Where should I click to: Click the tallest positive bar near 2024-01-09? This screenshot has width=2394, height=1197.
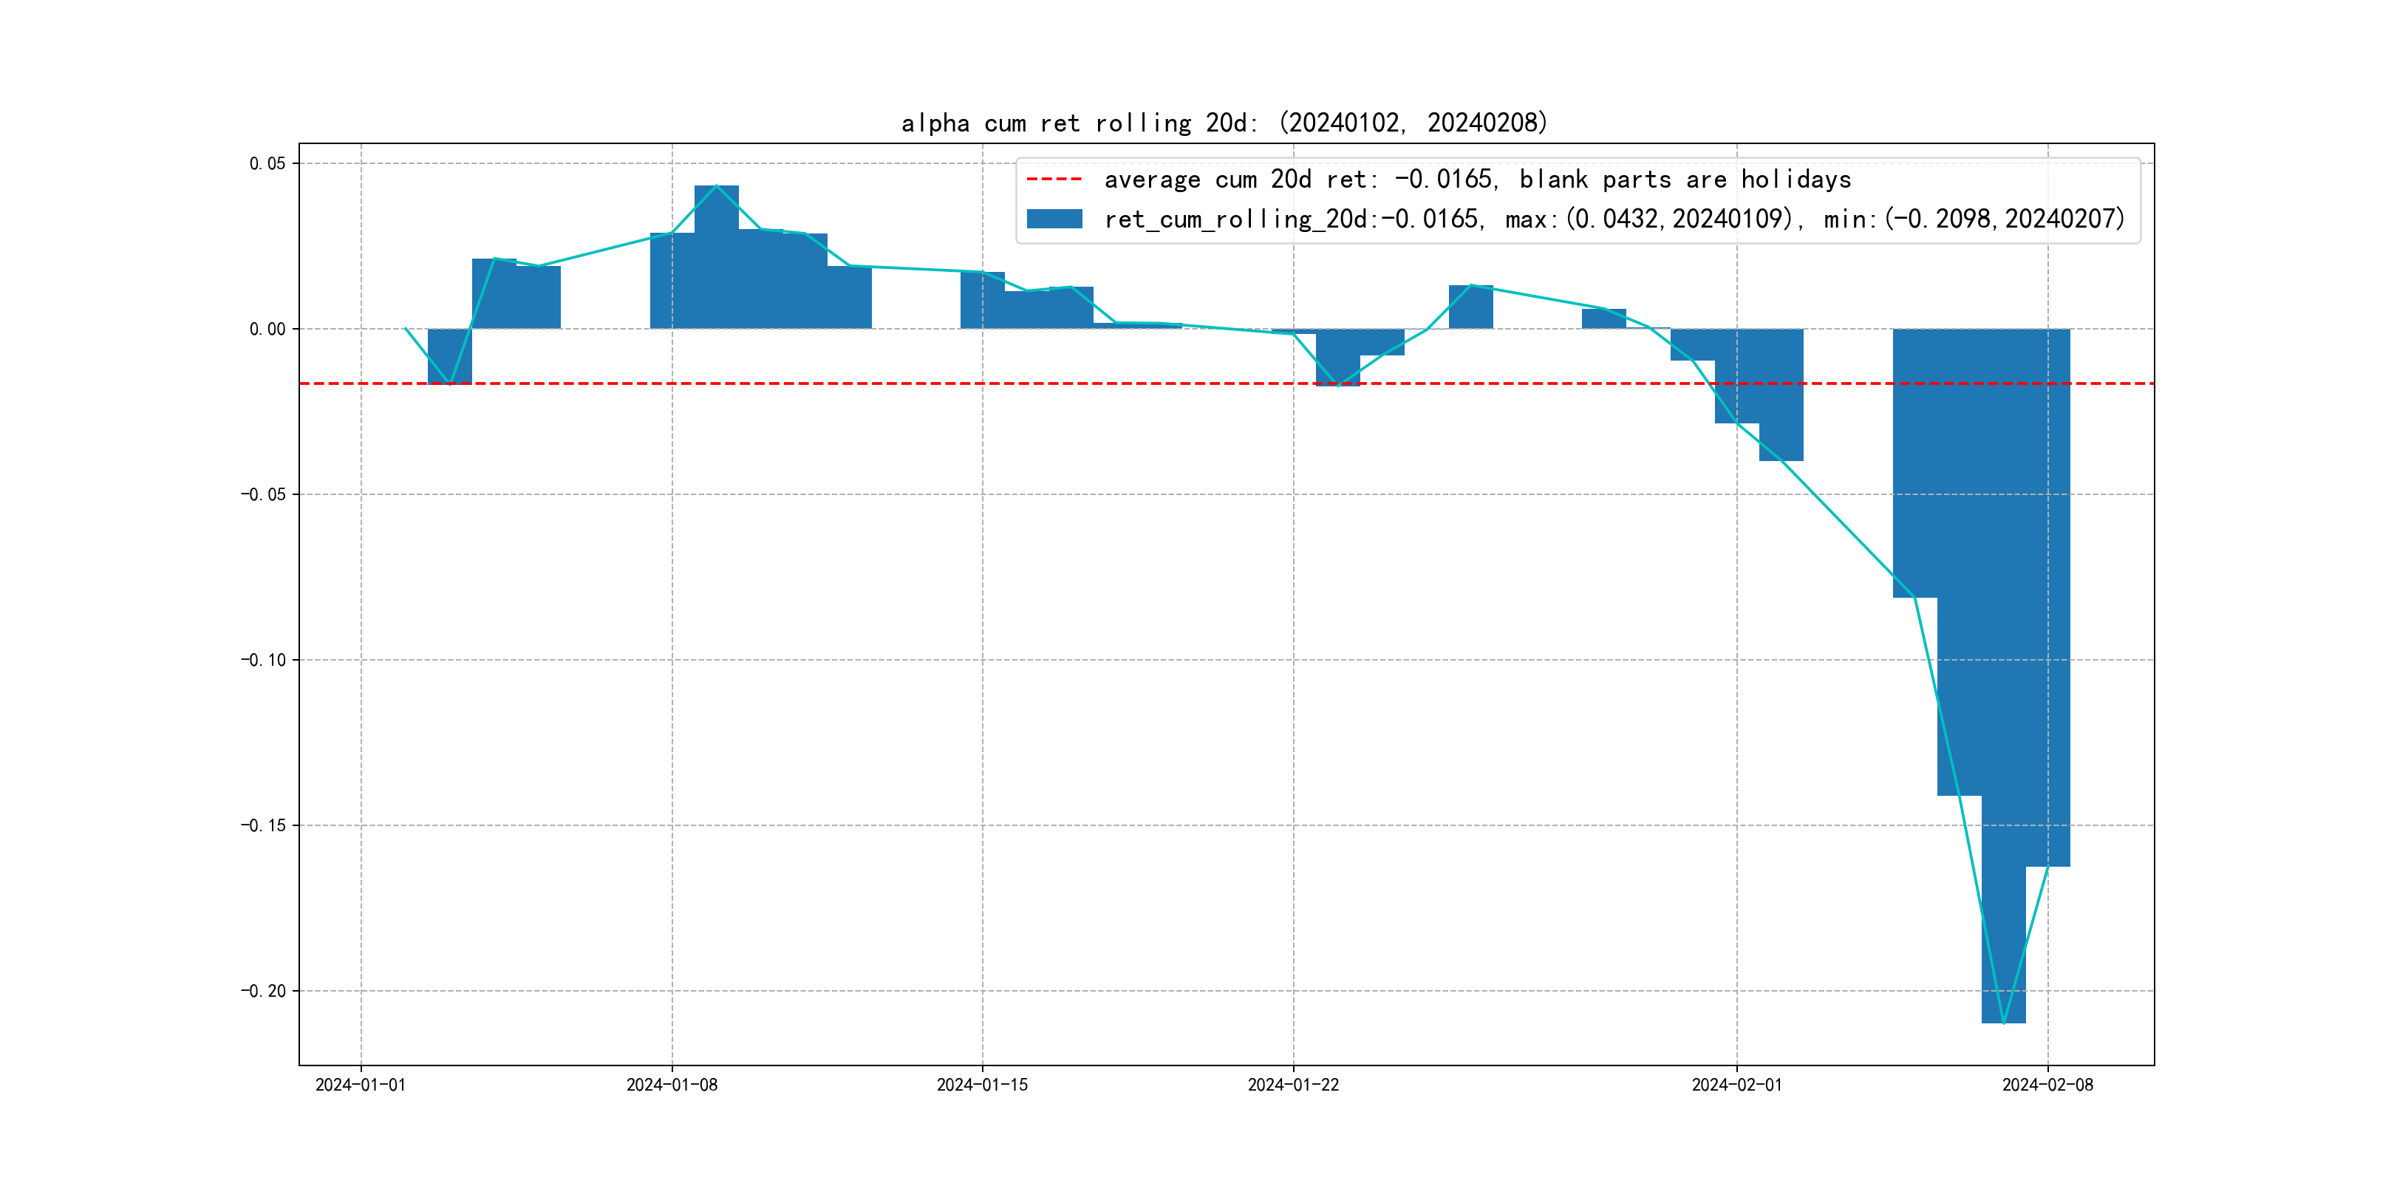click(x=715, y=256)
